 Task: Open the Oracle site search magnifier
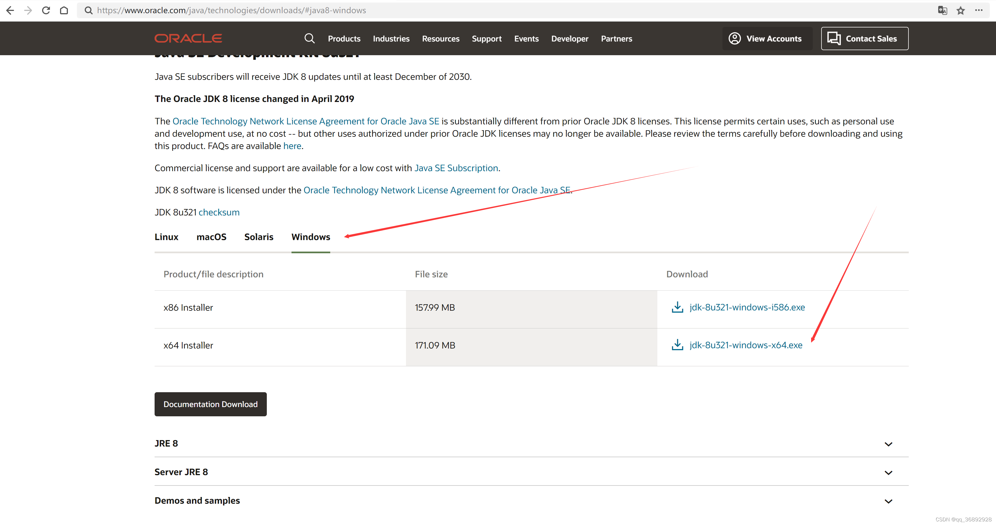pos(309,39)
